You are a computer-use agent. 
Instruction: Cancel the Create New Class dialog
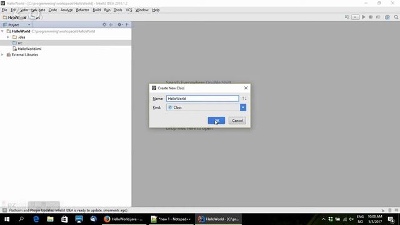click(x=237, y=121)
